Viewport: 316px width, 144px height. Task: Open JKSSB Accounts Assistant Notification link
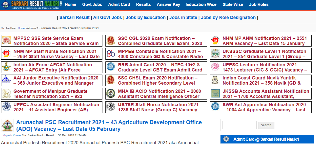click(x=266, y=94)
